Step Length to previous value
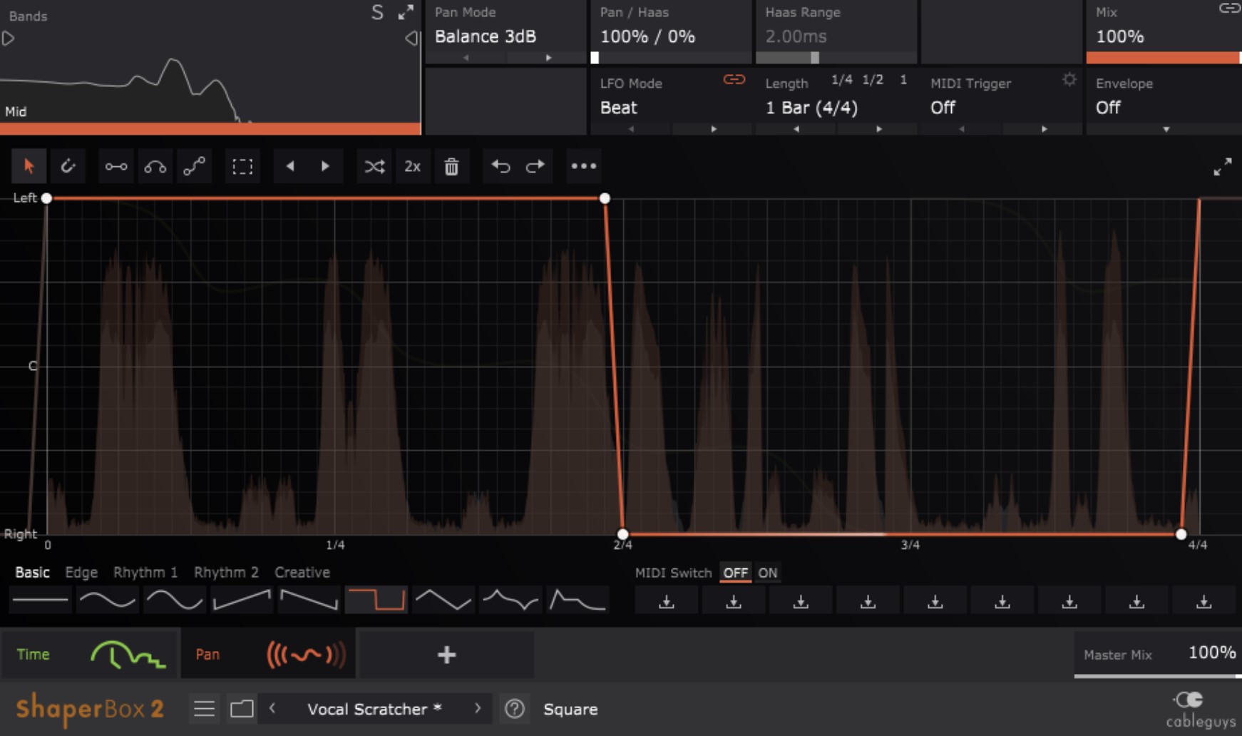 (x=796, y=129)
